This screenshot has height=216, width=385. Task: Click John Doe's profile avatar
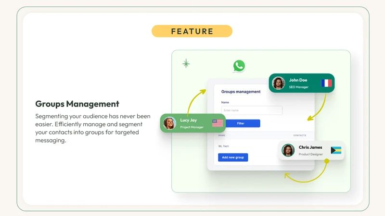[x=279, y=83]
